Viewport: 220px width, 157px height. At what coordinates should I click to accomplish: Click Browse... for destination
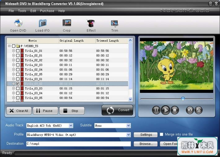pyautogui.click(x=146, y=144)
